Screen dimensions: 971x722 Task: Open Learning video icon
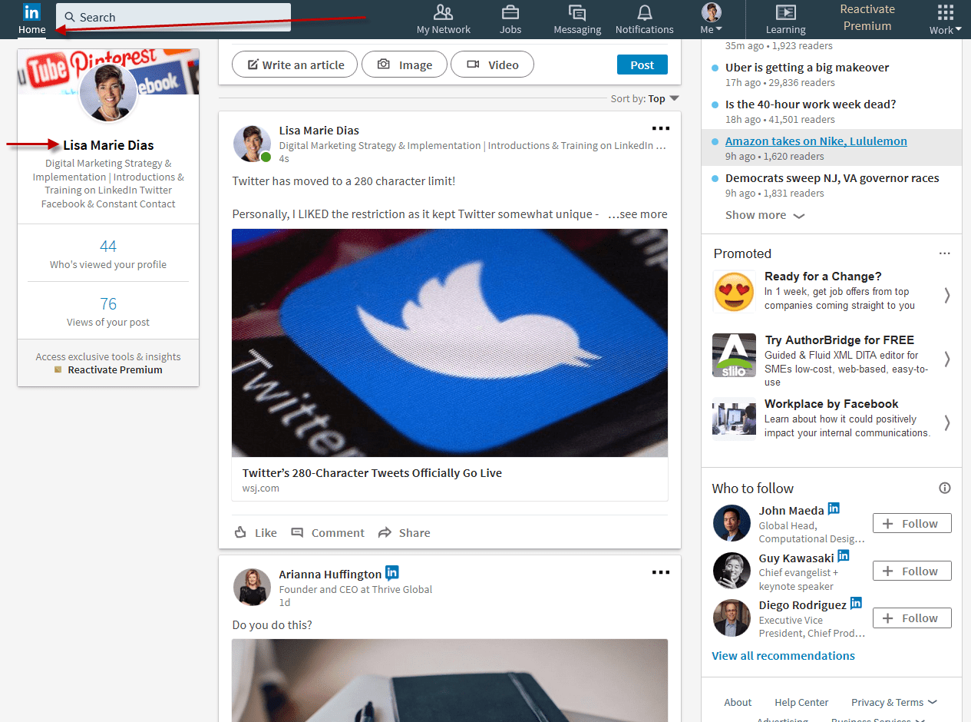[785, 12]
